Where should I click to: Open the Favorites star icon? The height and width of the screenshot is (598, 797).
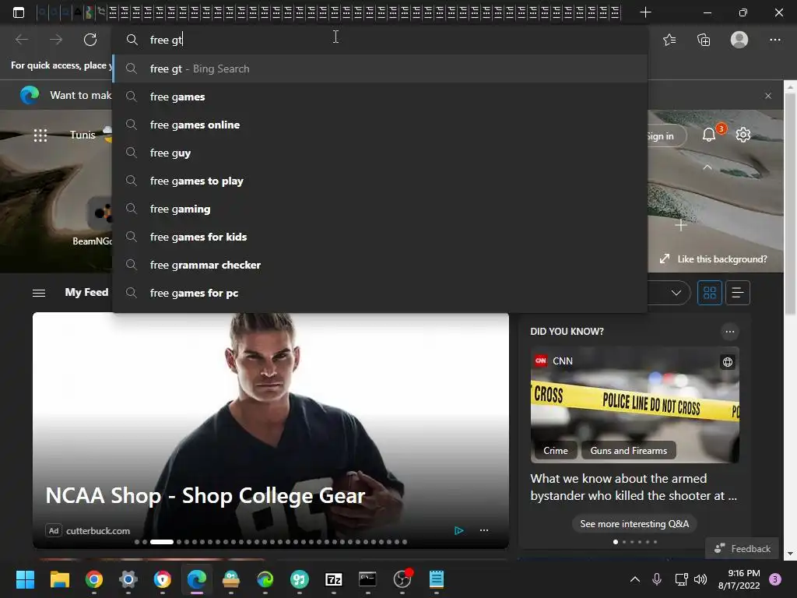[x=669, y=40]
